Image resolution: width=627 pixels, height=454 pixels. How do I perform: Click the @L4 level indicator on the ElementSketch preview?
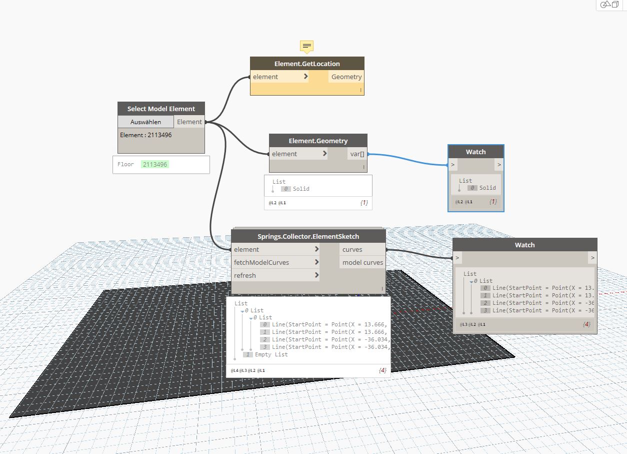(234, 370)
